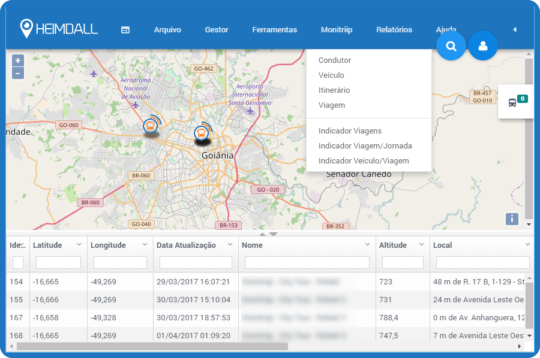Open the Data Atualização column dropdown arrow
The width and height of the screenshot is (540, 358).
pos(230,244)
